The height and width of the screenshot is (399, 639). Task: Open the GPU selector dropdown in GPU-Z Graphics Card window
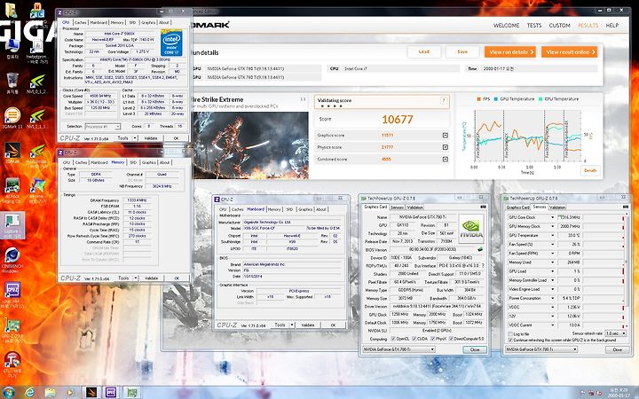point(399,349)
